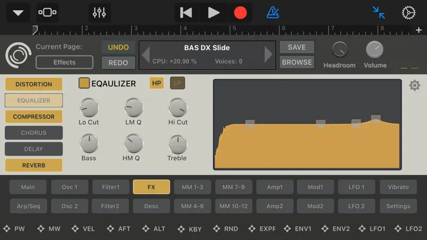
Task: Add a section with the plus icon on the ruler
Action: pos(418,30)
